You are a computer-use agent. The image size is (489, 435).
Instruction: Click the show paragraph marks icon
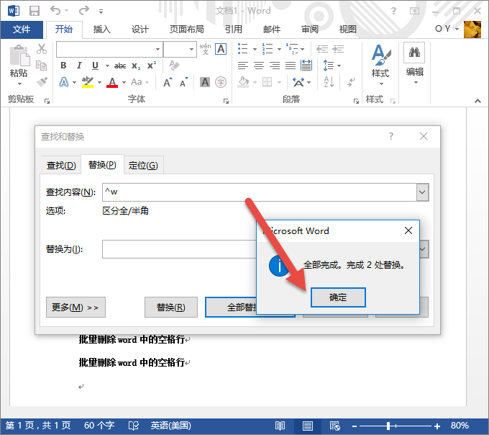click(351, 82)
